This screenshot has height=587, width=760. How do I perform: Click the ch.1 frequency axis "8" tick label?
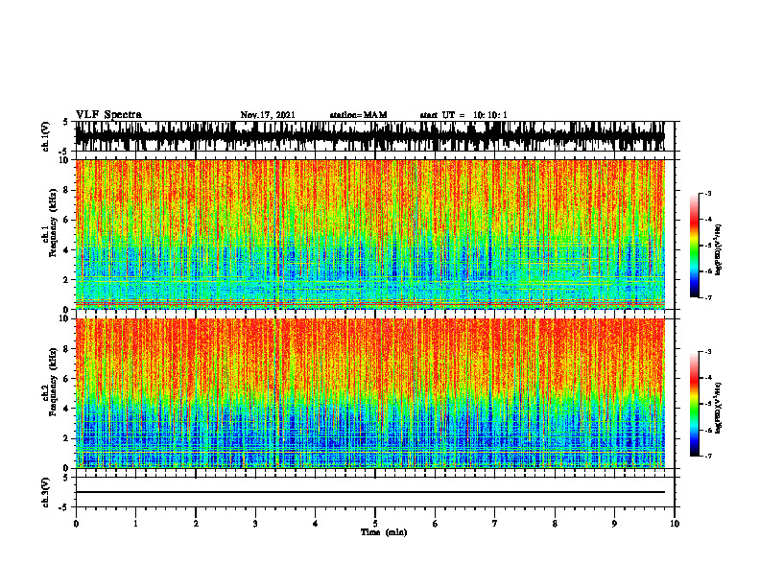(x=67, y=190)
